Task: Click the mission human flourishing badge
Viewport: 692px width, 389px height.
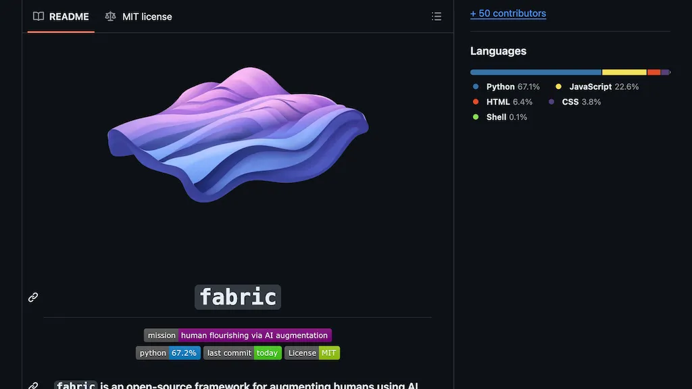Action: point(238,335)
